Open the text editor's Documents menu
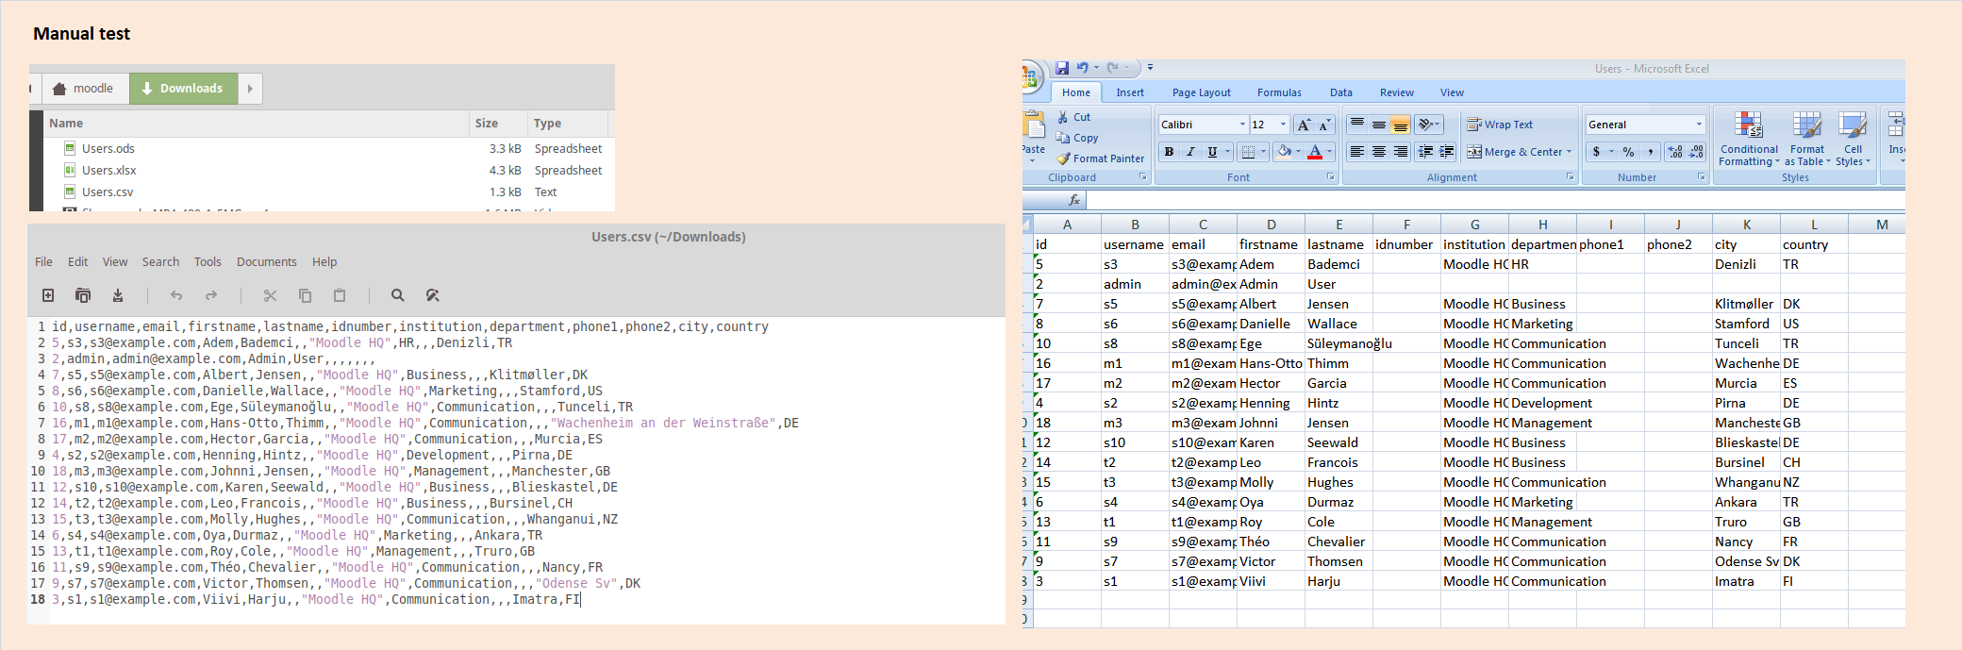 pos(266,262)
